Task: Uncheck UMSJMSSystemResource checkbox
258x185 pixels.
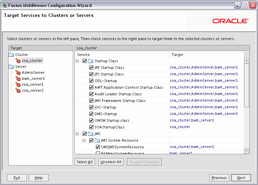Action: point(98,147)
